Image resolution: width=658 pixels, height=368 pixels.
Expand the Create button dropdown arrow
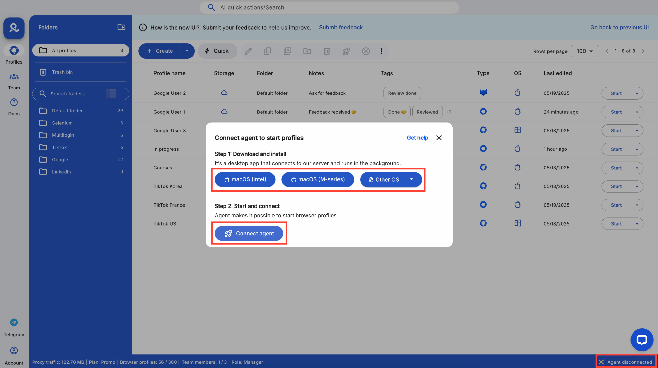coord(187,51)
